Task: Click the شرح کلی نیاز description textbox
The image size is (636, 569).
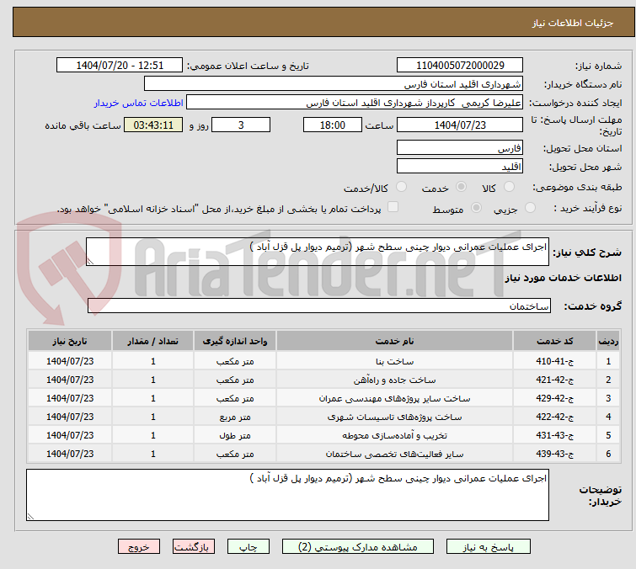Action: point(318,252)
